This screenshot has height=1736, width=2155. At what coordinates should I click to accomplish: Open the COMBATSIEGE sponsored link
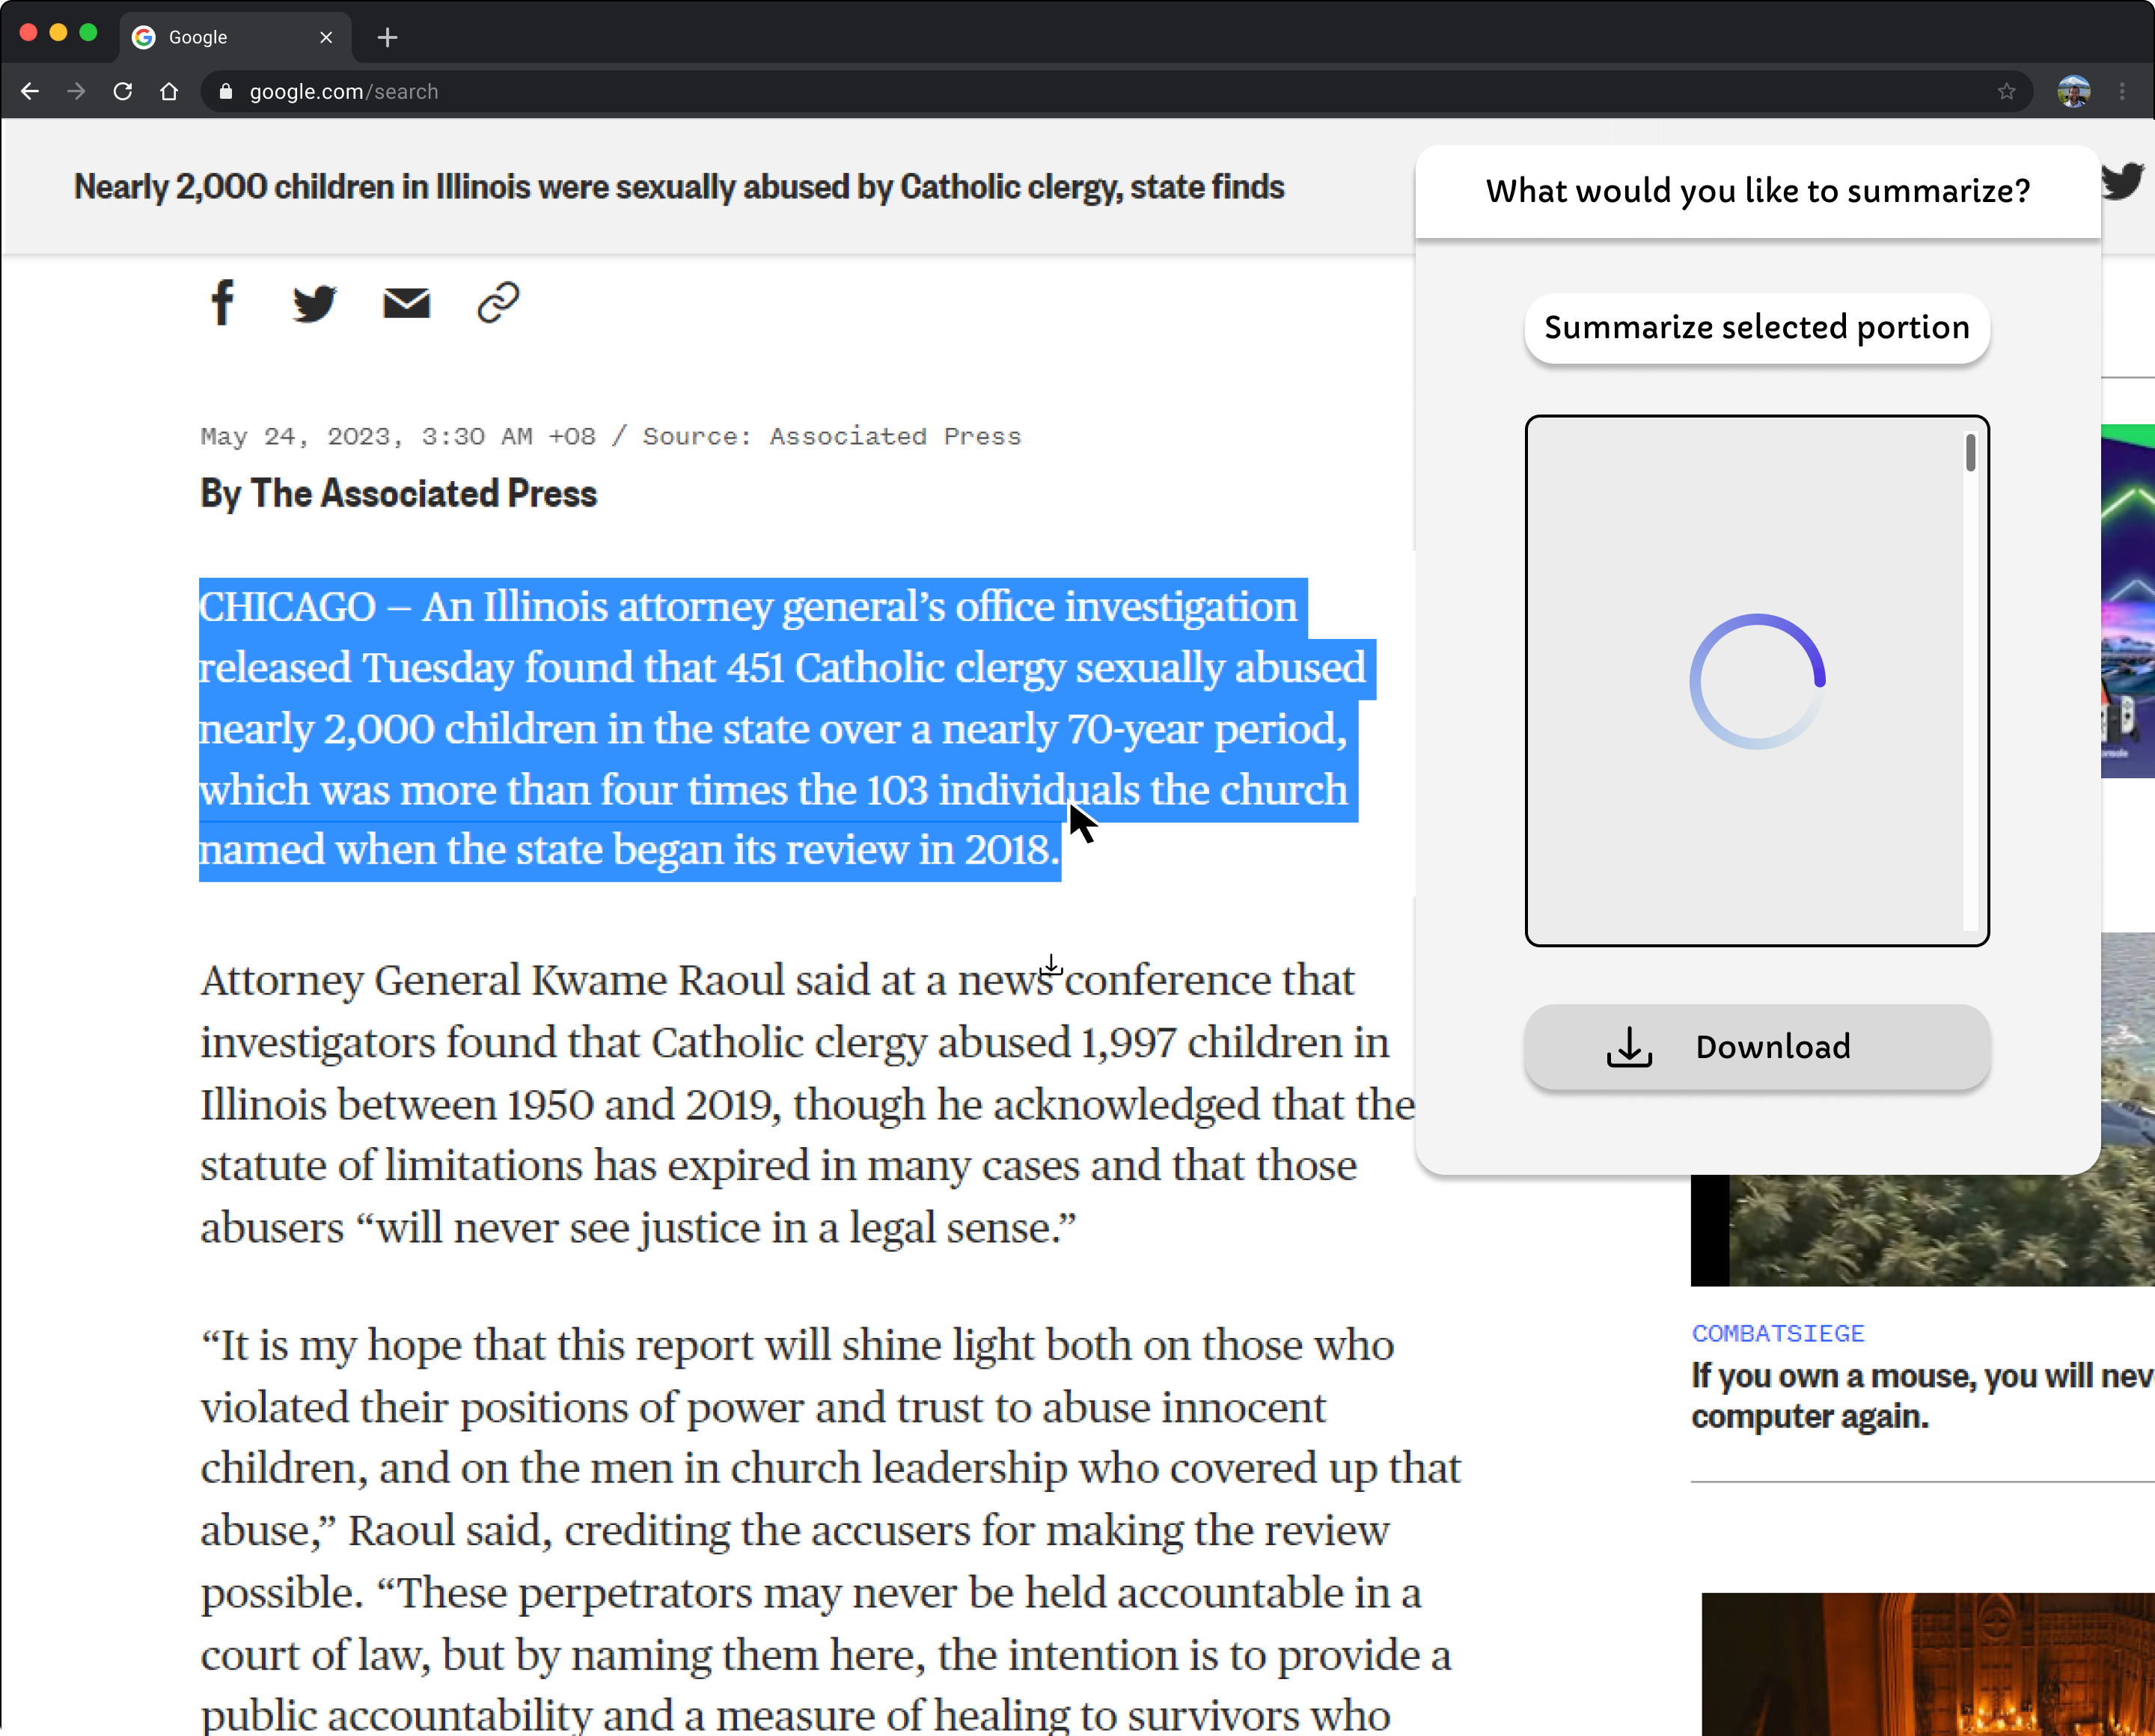pyautogui.click(x=1778, y=1333)
